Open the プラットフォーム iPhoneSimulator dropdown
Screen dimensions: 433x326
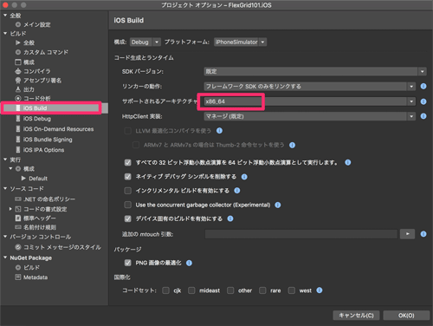click(x=240, y=42)
